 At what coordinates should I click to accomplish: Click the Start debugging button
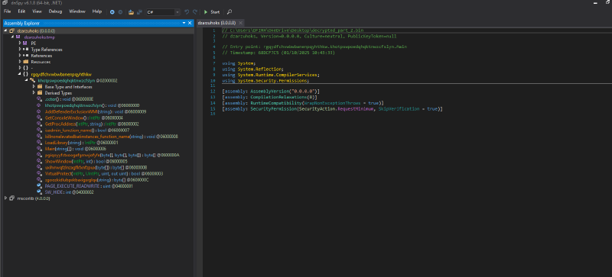(212, 12)
